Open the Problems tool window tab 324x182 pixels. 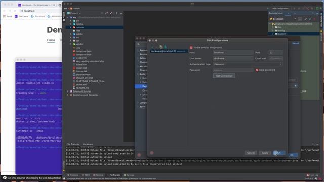tap(73, 175)
